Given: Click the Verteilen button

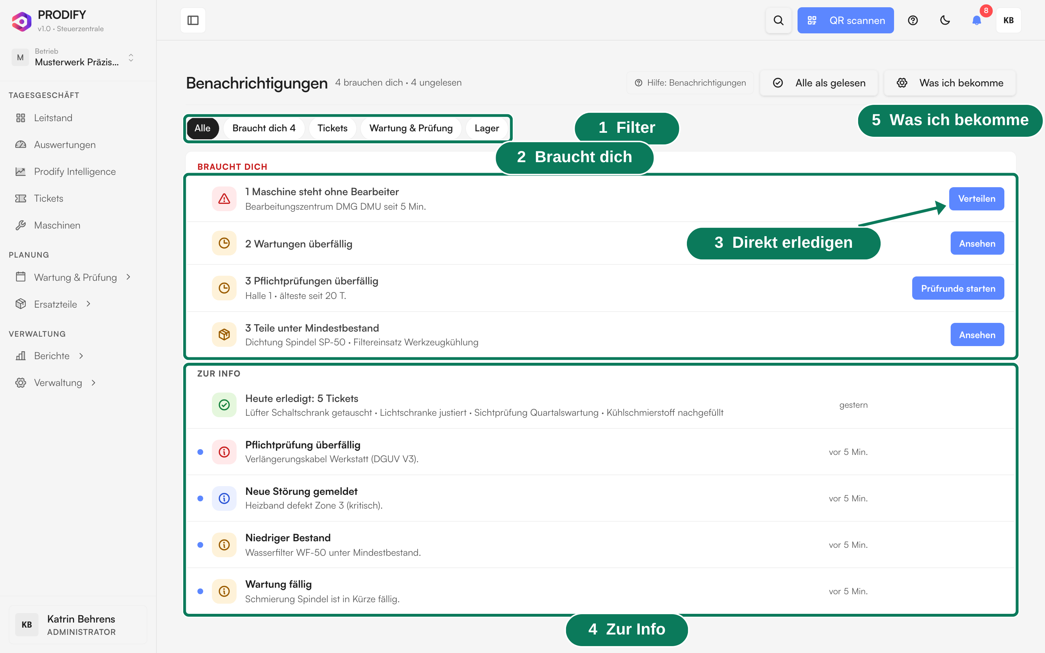Looking at the screenshot, I should [976, 199].
